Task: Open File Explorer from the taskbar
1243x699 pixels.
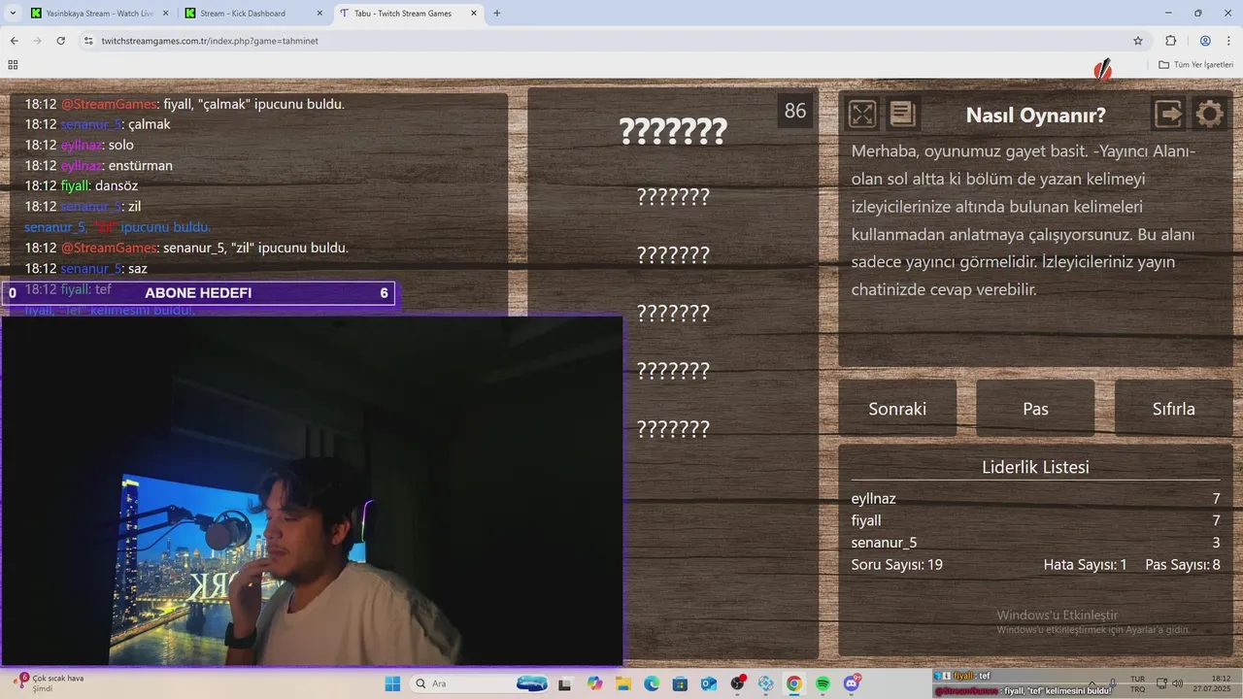Action: [x=623, y=683]
